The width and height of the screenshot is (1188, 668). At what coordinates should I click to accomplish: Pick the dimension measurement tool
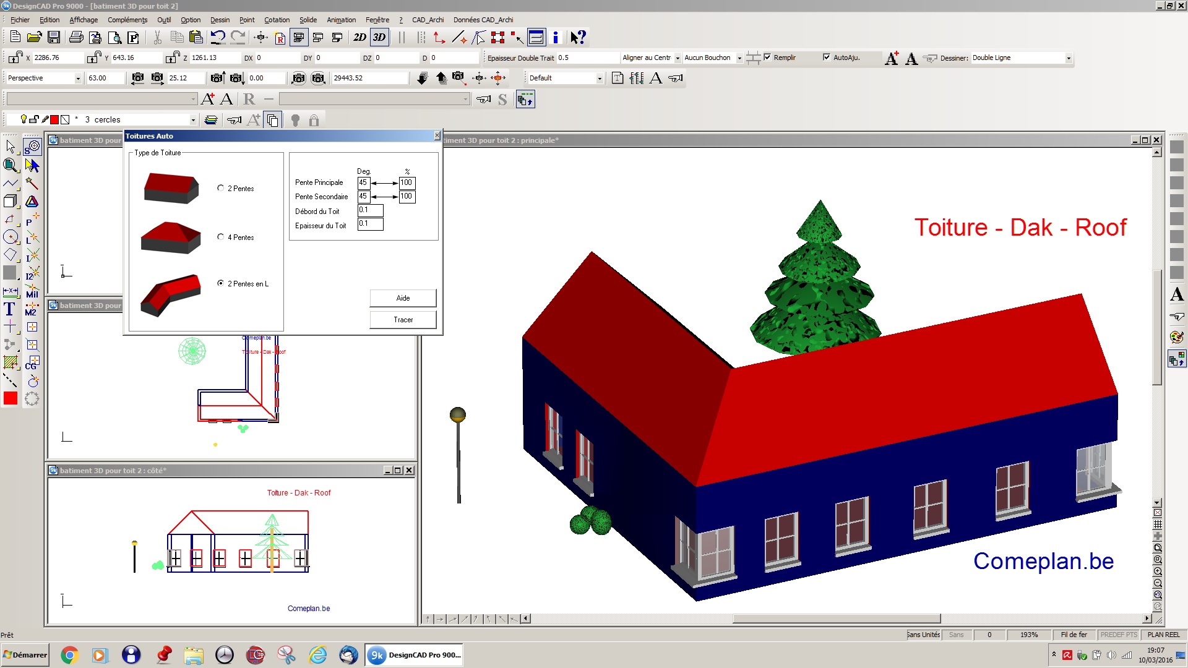click(x=11, y=291)
